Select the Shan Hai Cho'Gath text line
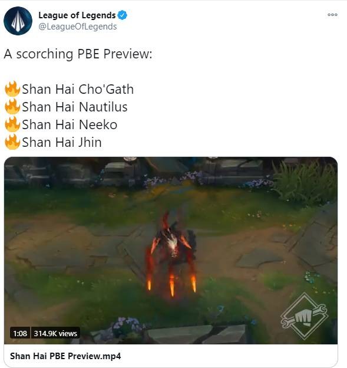Screen dimensions: 347x368 (x=78, y=89)
